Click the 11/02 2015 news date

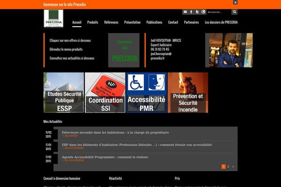(48, 134)
